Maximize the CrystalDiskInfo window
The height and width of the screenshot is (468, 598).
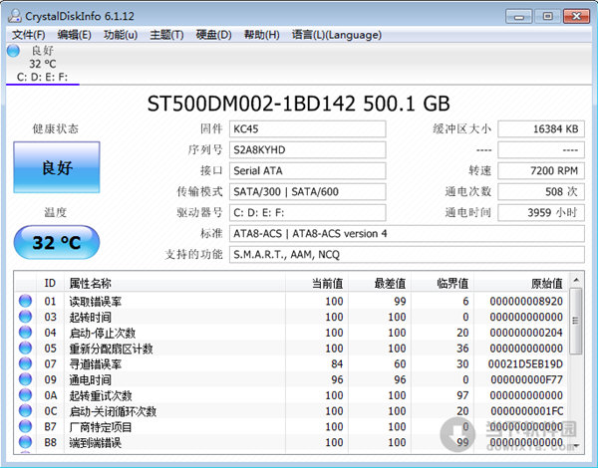click(547, 16)
